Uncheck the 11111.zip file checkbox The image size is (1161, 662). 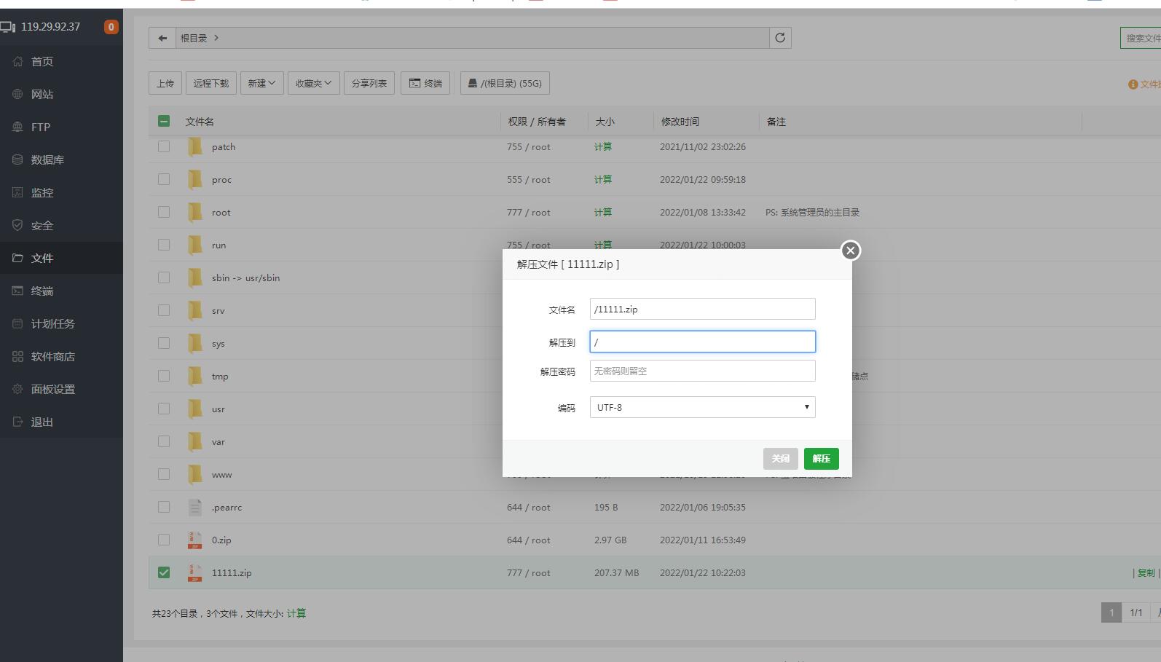pos(164,572)
